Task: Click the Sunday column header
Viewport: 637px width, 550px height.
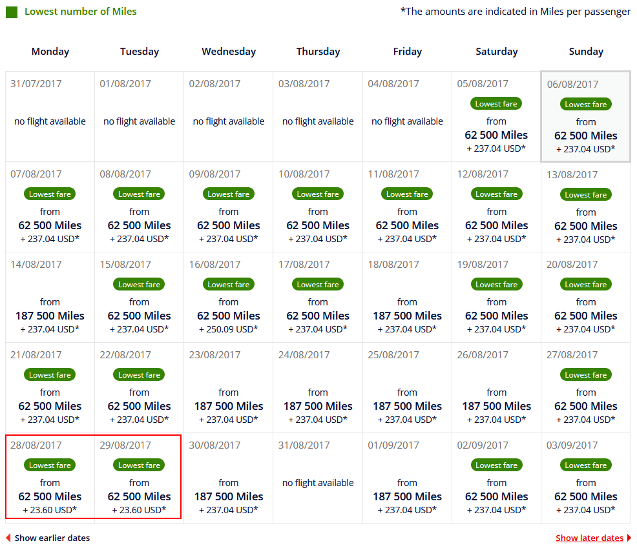Action: (x=586, y=52)
